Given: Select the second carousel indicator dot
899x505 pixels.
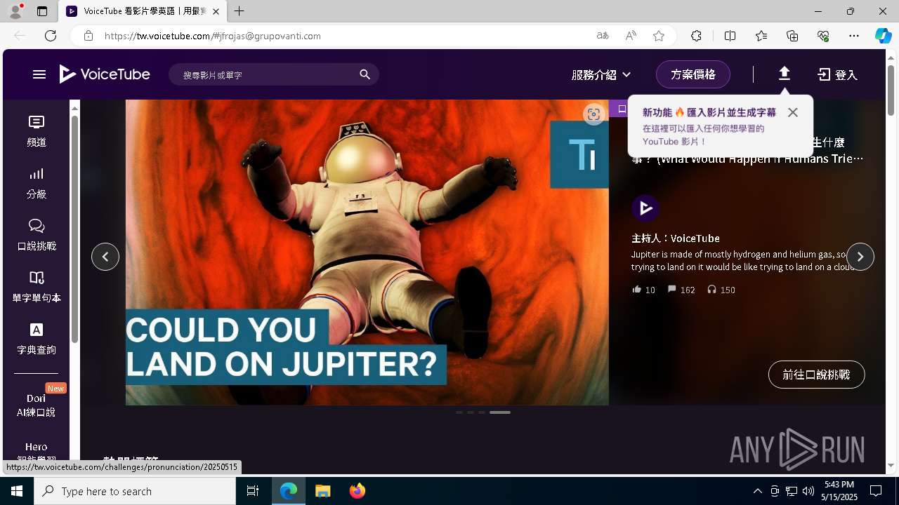Looking at the screenshot, I should 471,412.
